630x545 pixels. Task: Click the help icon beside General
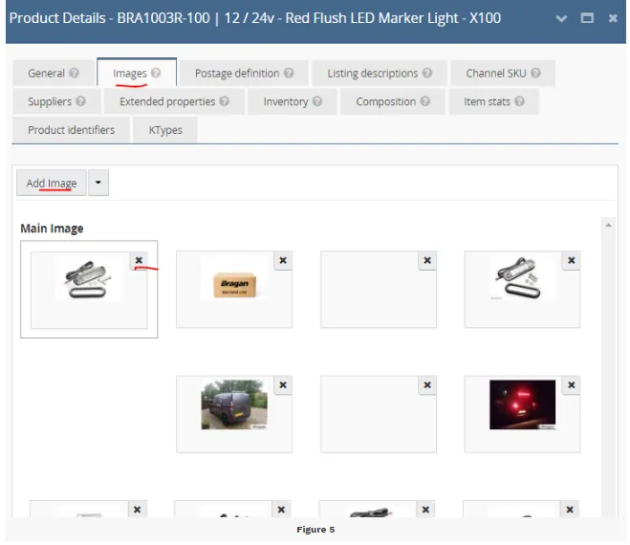click(74, 73)
